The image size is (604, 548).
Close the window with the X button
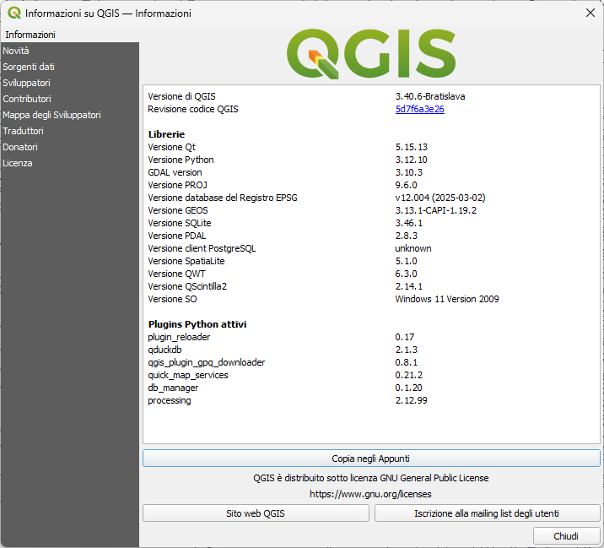591,14
